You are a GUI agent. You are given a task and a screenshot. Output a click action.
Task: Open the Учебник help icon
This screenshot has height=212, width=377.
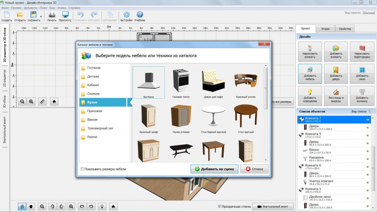(x=140, y=16)
